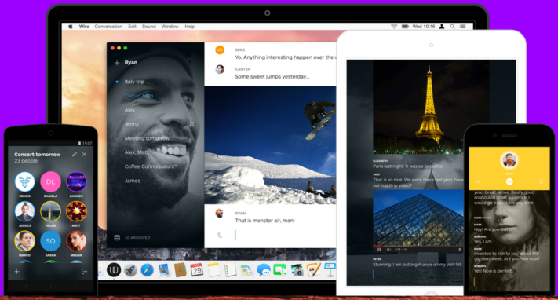
Task: Pause the video on the iPad
Action: click(379, 250)
